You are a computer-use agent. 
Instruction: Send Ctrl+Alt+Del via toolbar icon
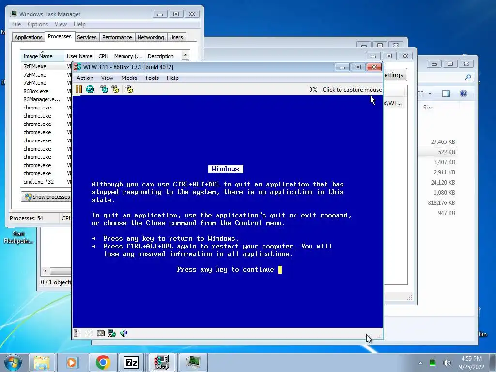click(x=104, y=90)
